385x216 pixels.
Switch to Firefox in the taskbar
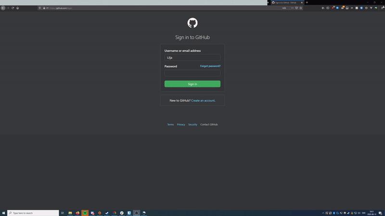click(x=77, y=213)
